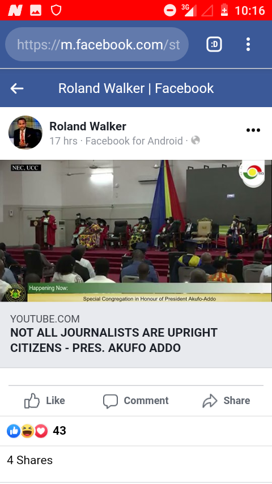The width and height of the screenshot is (272, 484).
Task: Open Roland Walker's profile picture
Action: coord(25,133)
